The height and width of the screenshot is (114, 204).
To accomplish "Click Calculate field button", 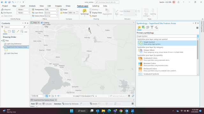I will click(47, 104).
